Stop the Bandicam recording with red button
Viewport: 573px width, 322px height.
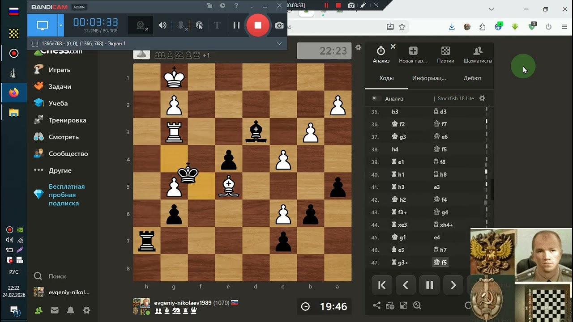click(x=258, y=25)
